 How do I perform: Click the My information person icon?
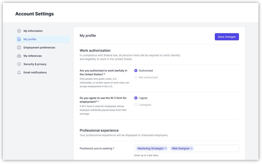pos(19,31)
